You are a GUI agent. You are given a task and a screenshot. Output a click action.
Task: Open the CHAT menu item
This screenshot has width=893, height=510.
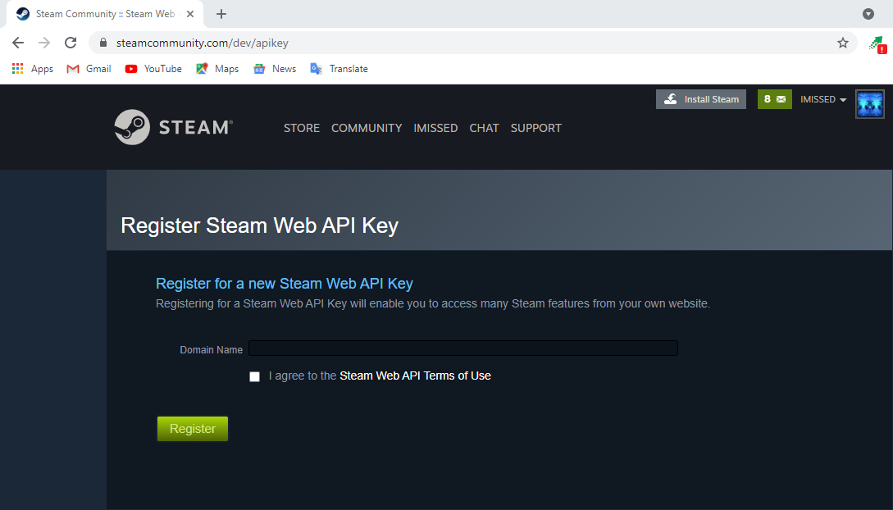484,128
